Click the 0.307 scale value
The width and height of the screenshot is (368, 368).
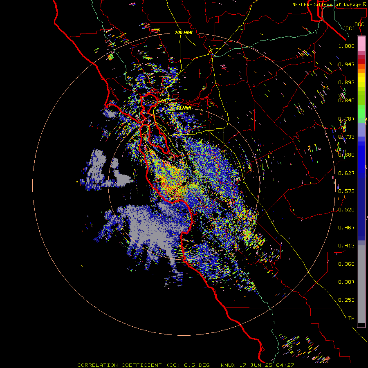coord(346,282)
